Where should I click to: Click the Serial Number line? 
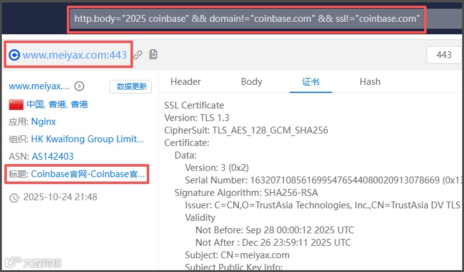pyautogui.click(x=323, y=180)
